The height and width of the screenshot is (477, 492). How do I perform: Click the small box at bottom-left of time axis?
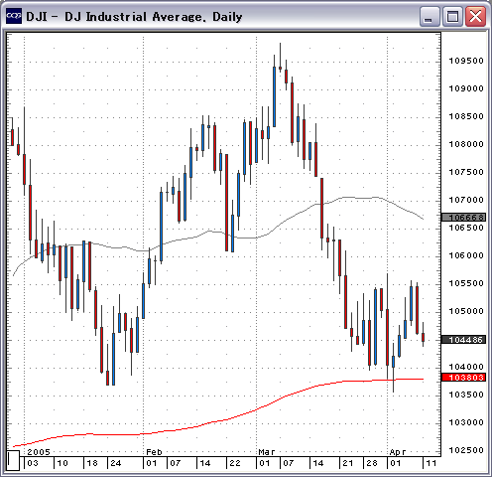[13, 460]
